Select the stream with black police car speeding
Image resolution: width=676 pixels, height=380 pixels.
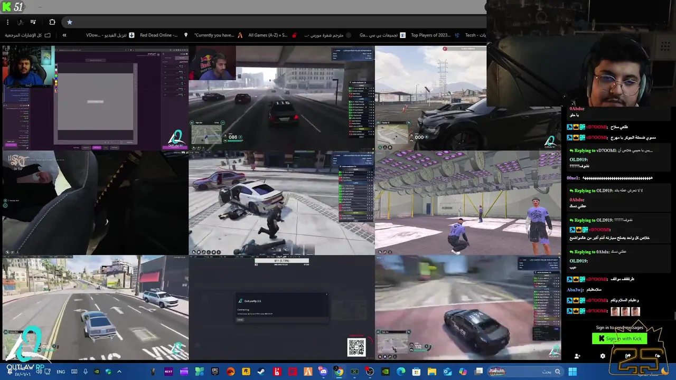coord(468,308)
